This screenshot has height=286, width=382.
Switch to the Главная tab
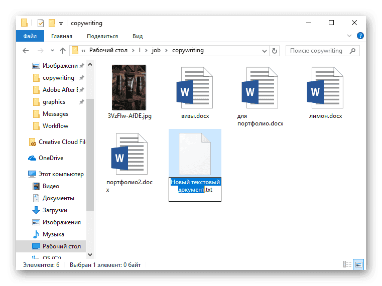62,36
